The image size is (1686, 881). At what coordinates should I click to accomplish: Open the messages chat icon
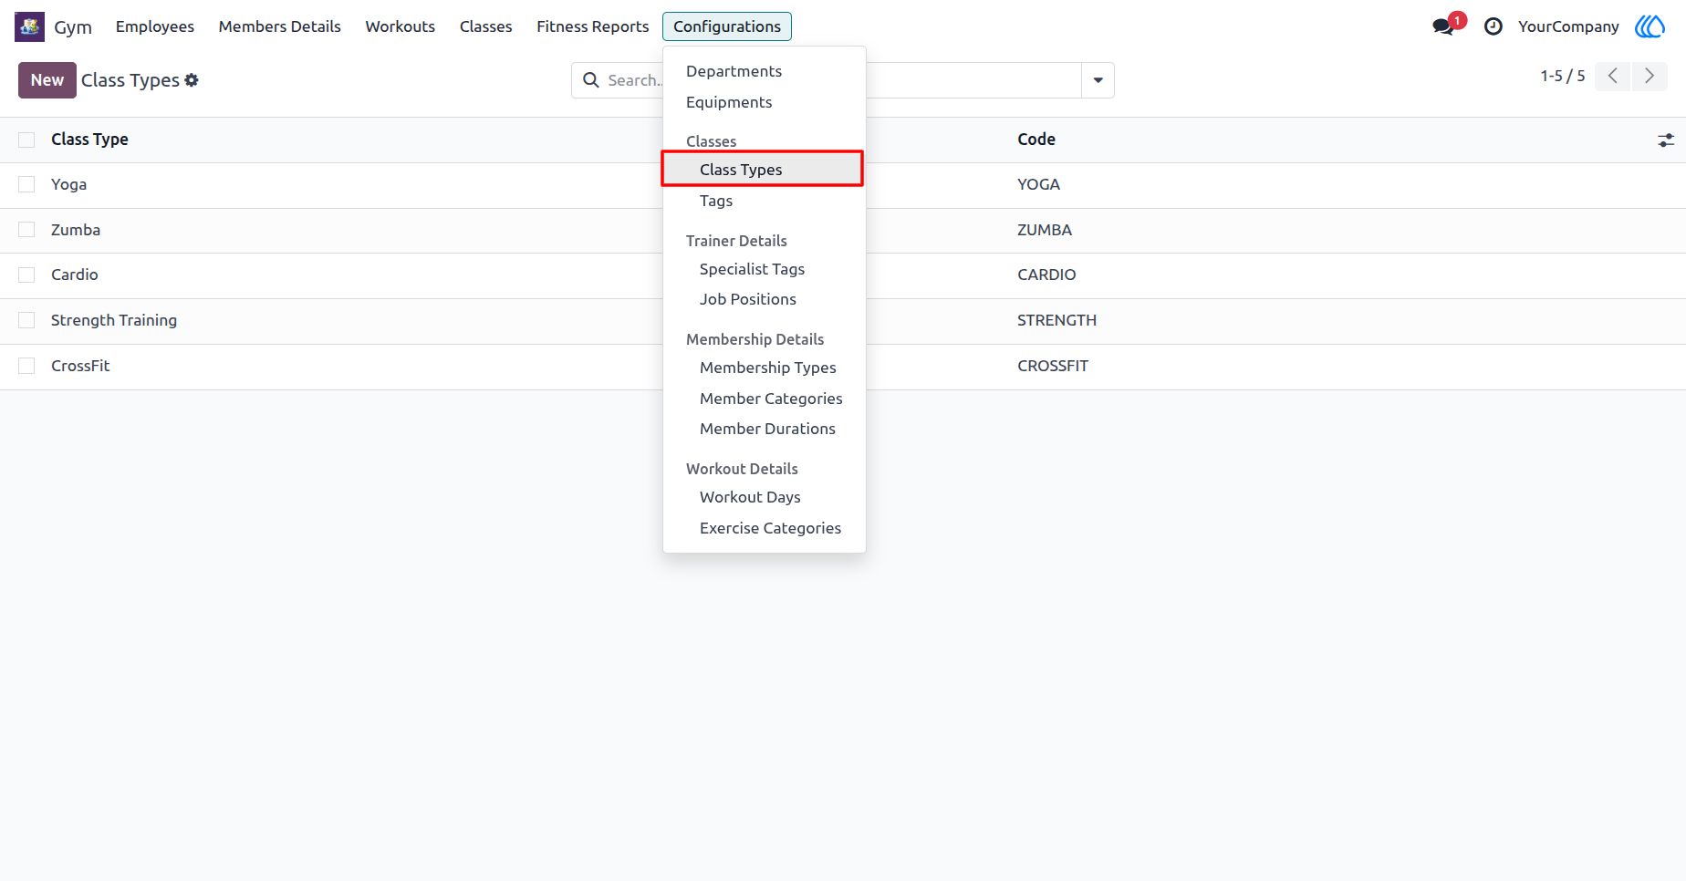click(1443, 26)
